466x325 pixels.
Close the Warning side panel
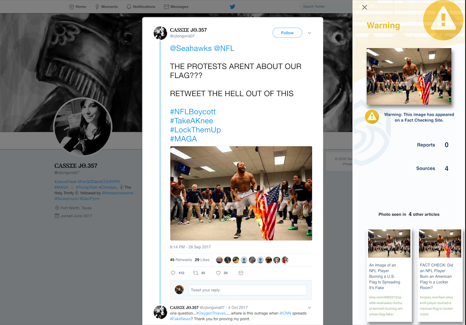(365, 7)
